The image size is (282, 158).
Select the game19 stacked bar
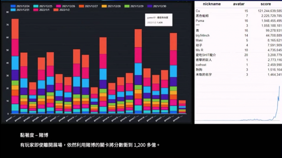click(156, 94)
